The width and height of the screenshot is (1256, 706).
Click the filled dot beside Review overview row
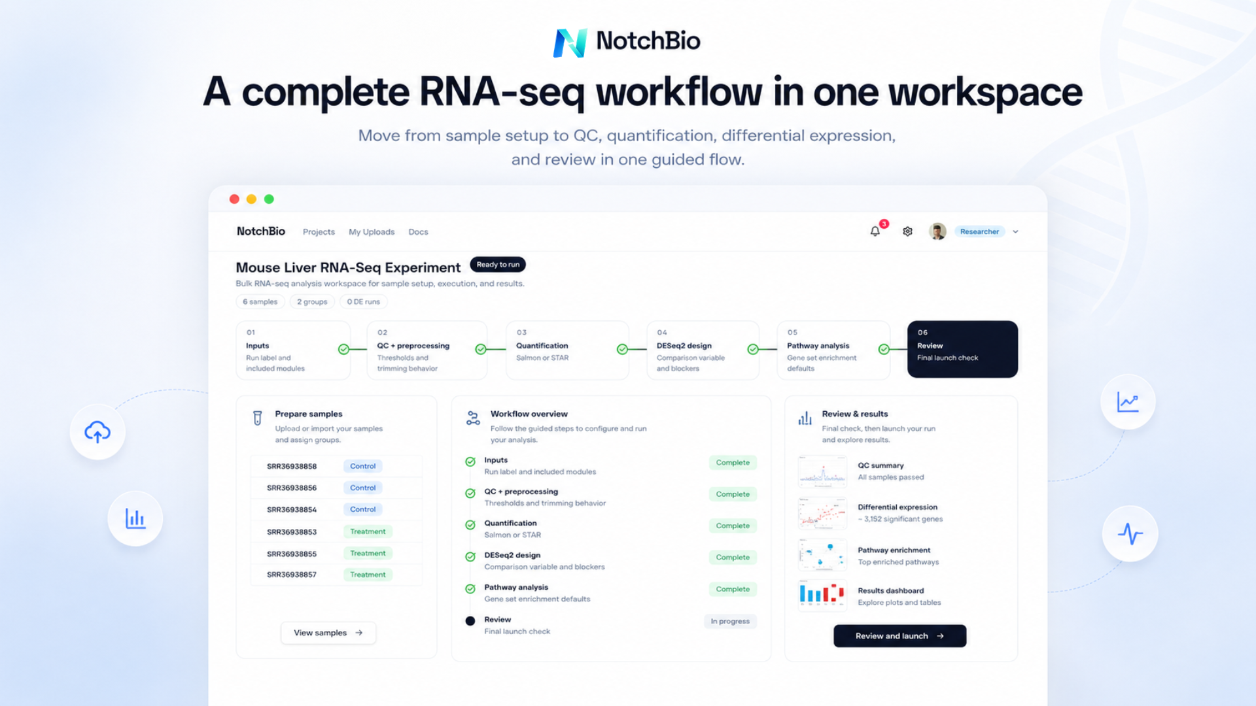470,621
